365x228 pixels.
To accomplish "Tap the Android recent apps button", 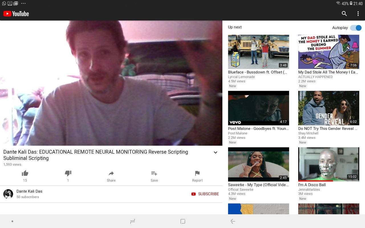I will coord(133,221).
